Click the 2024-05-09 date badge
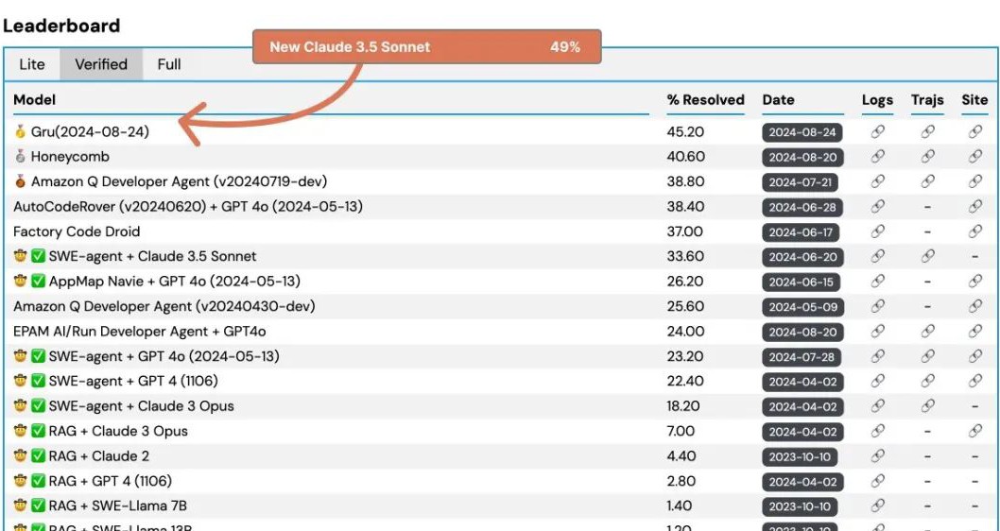Image resolution: width=1000 pixels, height=531 pixels. click(x=803, y=307)
